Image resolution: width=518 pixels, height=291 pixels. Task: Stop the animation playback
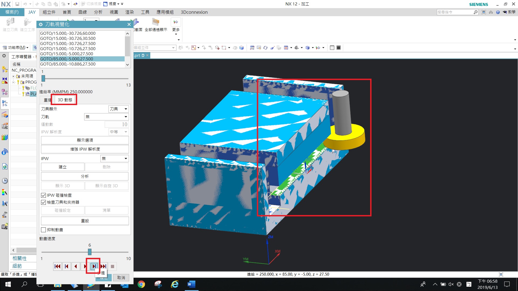(113, 266)
